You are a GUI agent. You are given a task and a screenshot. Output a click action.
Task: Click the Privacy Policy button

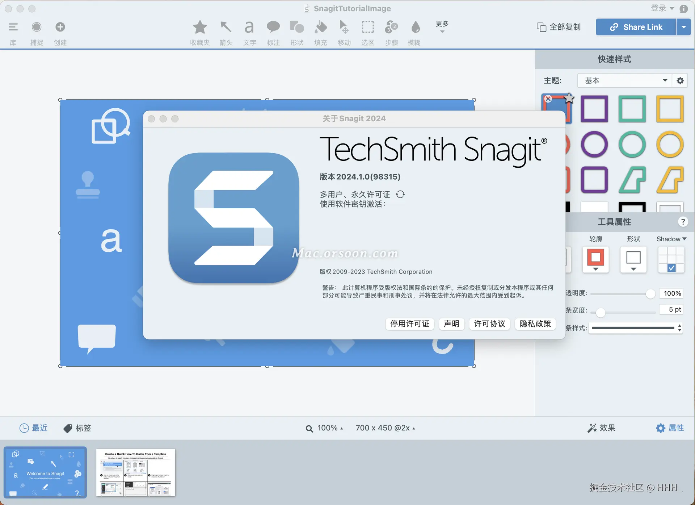click(x=535, y=324)
